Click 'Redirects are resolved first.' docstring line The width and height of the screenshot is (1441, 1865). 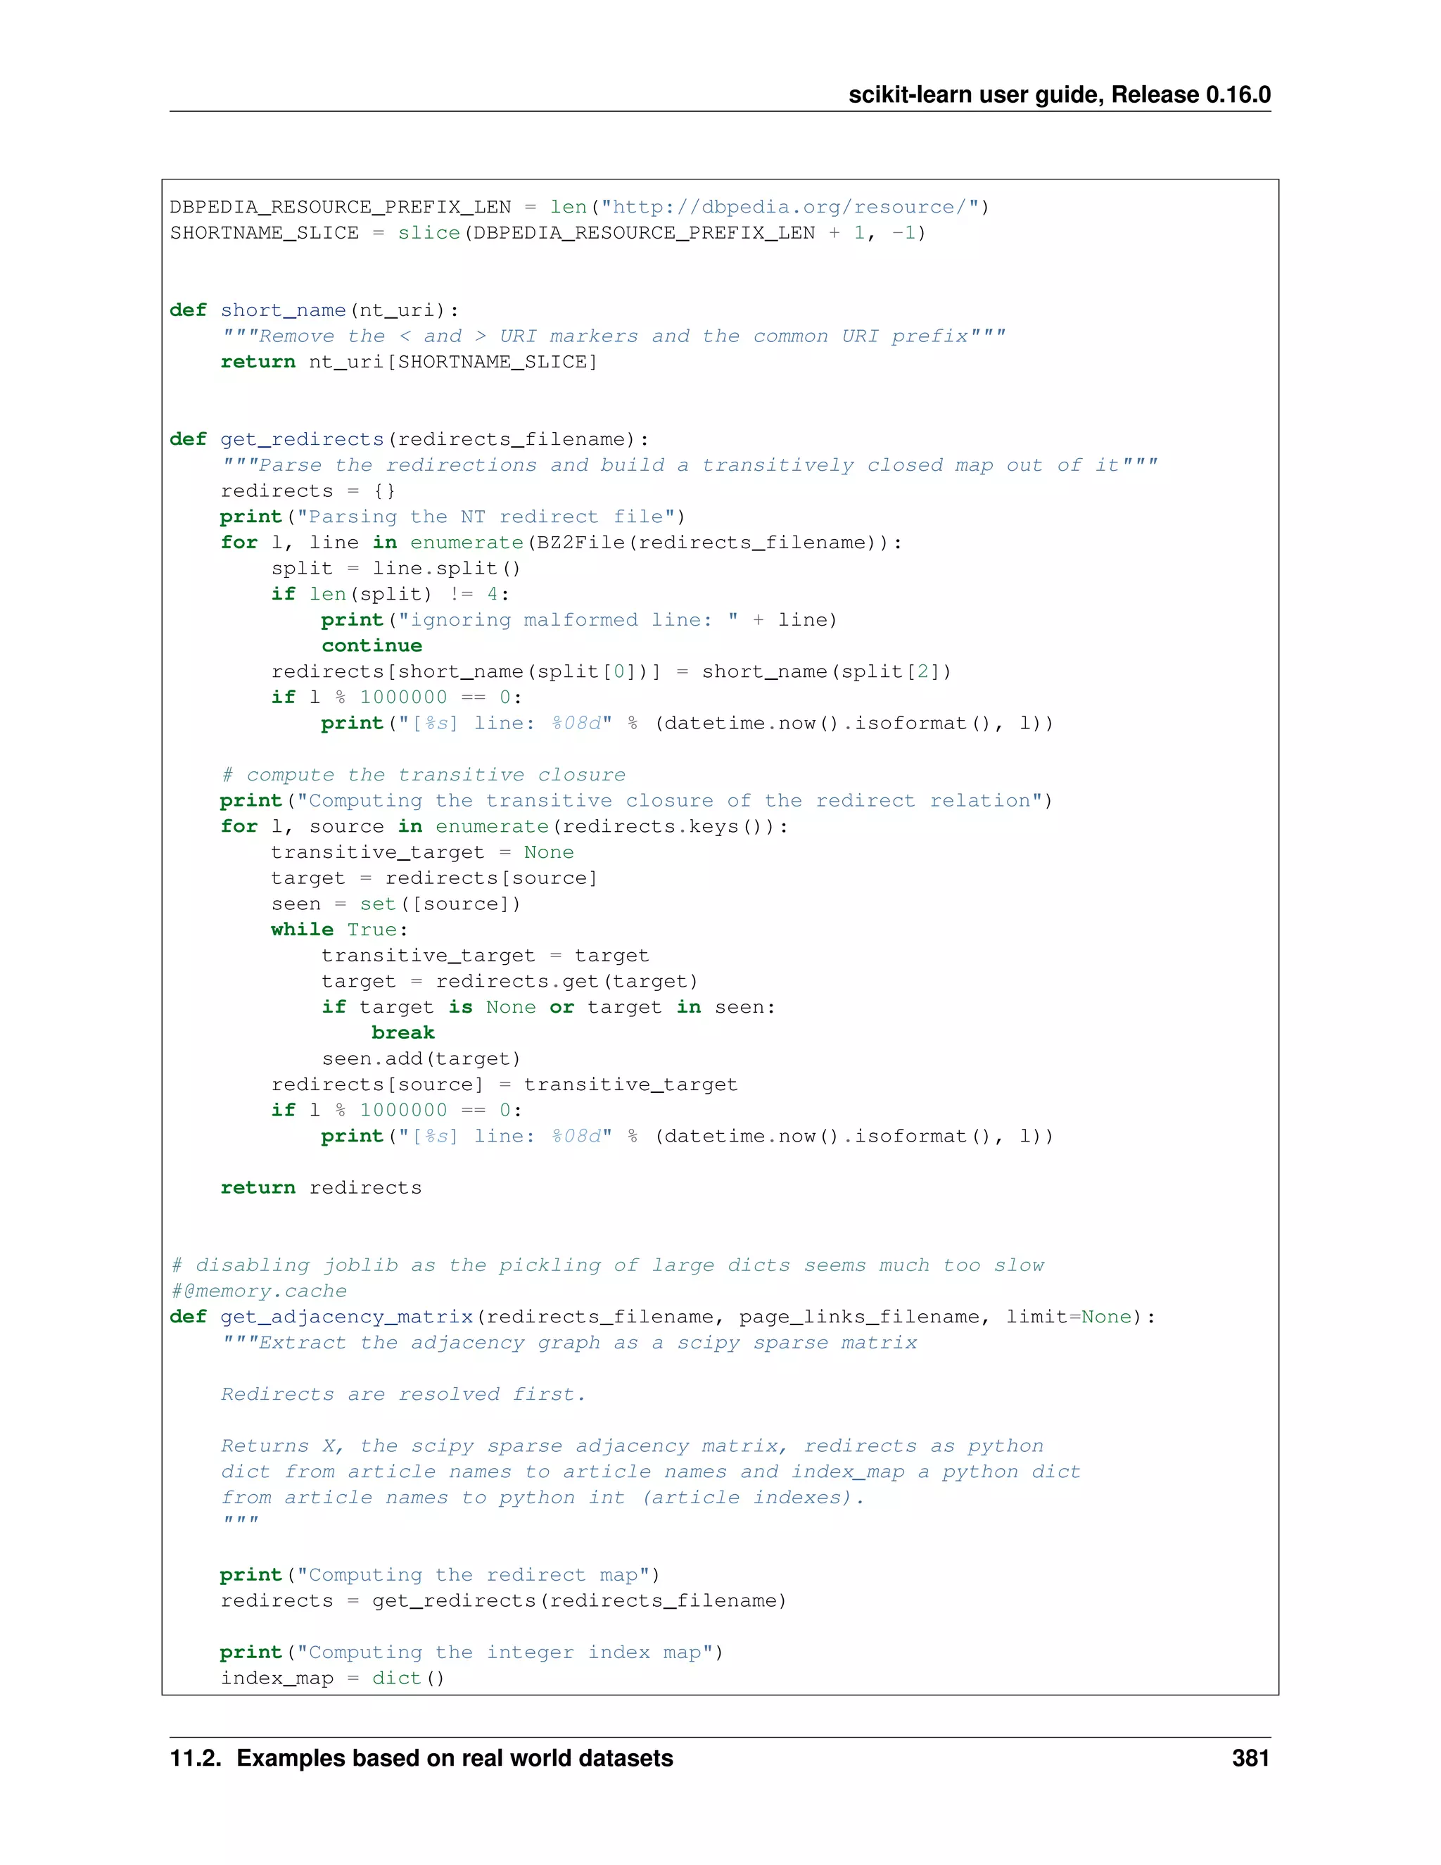pos(404,1394)
